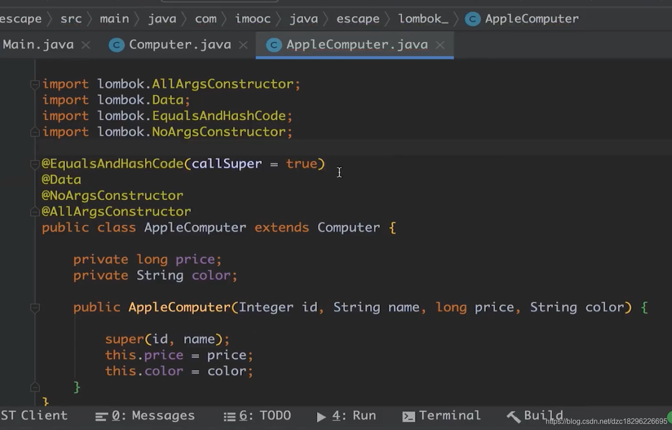Click the text 'callSuper' in annotation
This screenshot has height=430, width=672.
coord(226,164)
